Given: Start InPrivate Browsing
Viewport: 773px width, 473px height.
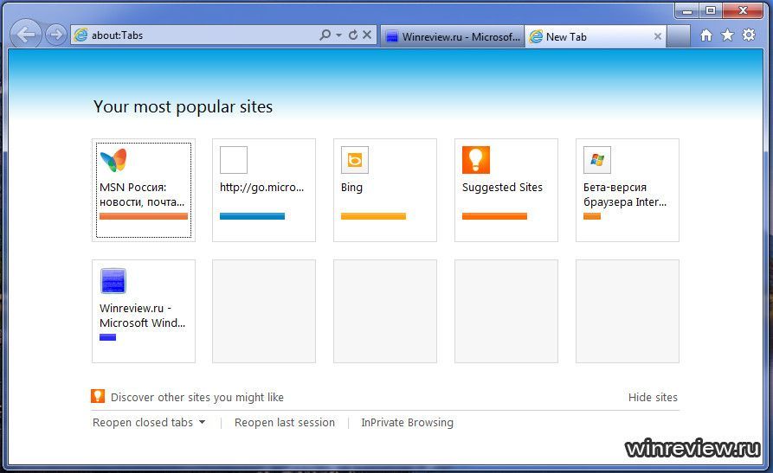Looking at the screenshot, I should click(x=407, y=423).
